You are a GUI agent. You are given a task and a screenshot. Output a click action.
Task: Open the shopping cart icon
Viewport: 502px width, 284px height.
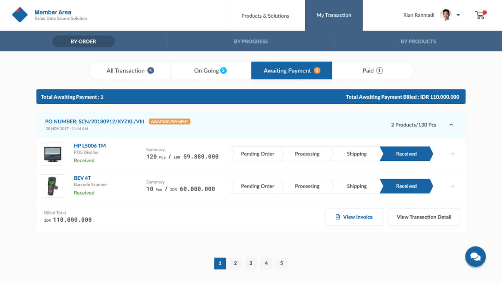pos(480,15)
